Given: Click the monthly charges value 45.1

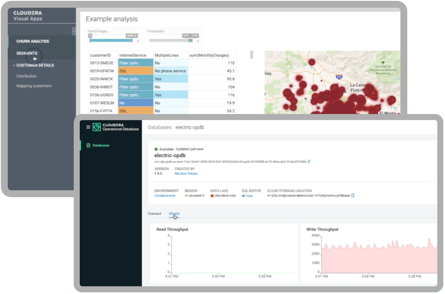Looking at the screenshot, I should [231, 71].
